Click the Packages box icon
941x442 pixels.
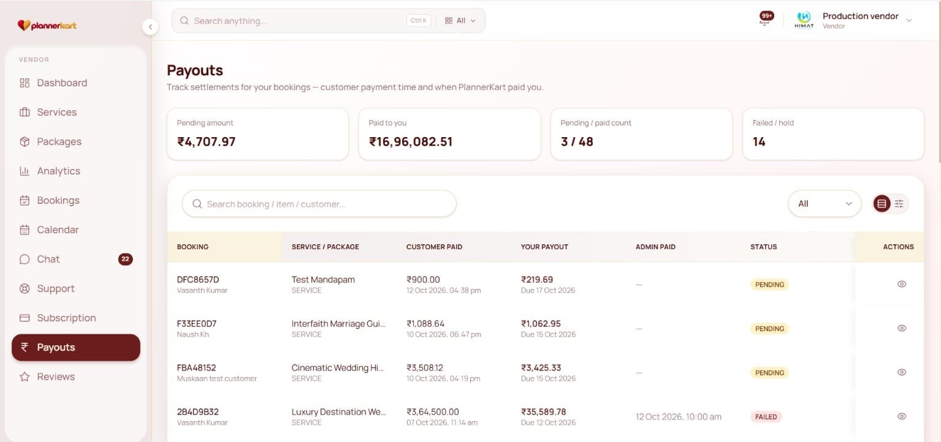coord(25,141)
